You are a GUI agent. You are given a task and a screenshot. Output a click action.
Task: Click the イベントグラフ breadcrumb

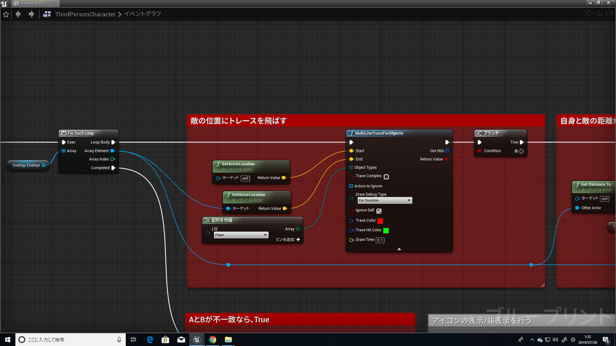click(x=142, y=14)
